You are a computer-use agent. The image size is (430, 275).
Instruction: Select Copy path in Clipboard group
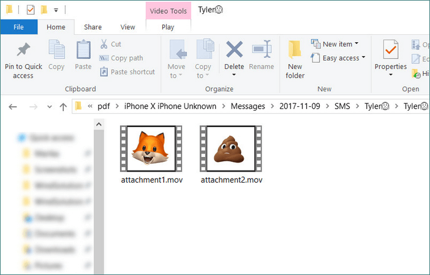tap(121, 58)
